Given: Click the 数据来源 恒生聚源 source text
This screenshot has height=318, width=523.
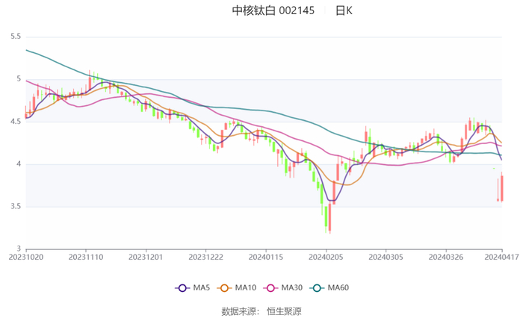Looking at the screenshot, I should [x=261, y=311].
